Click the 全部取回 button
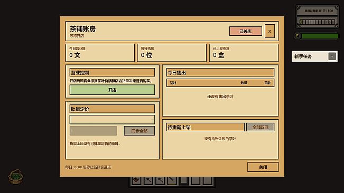This screenshot has height=193, width=344. tap(260, 127)
